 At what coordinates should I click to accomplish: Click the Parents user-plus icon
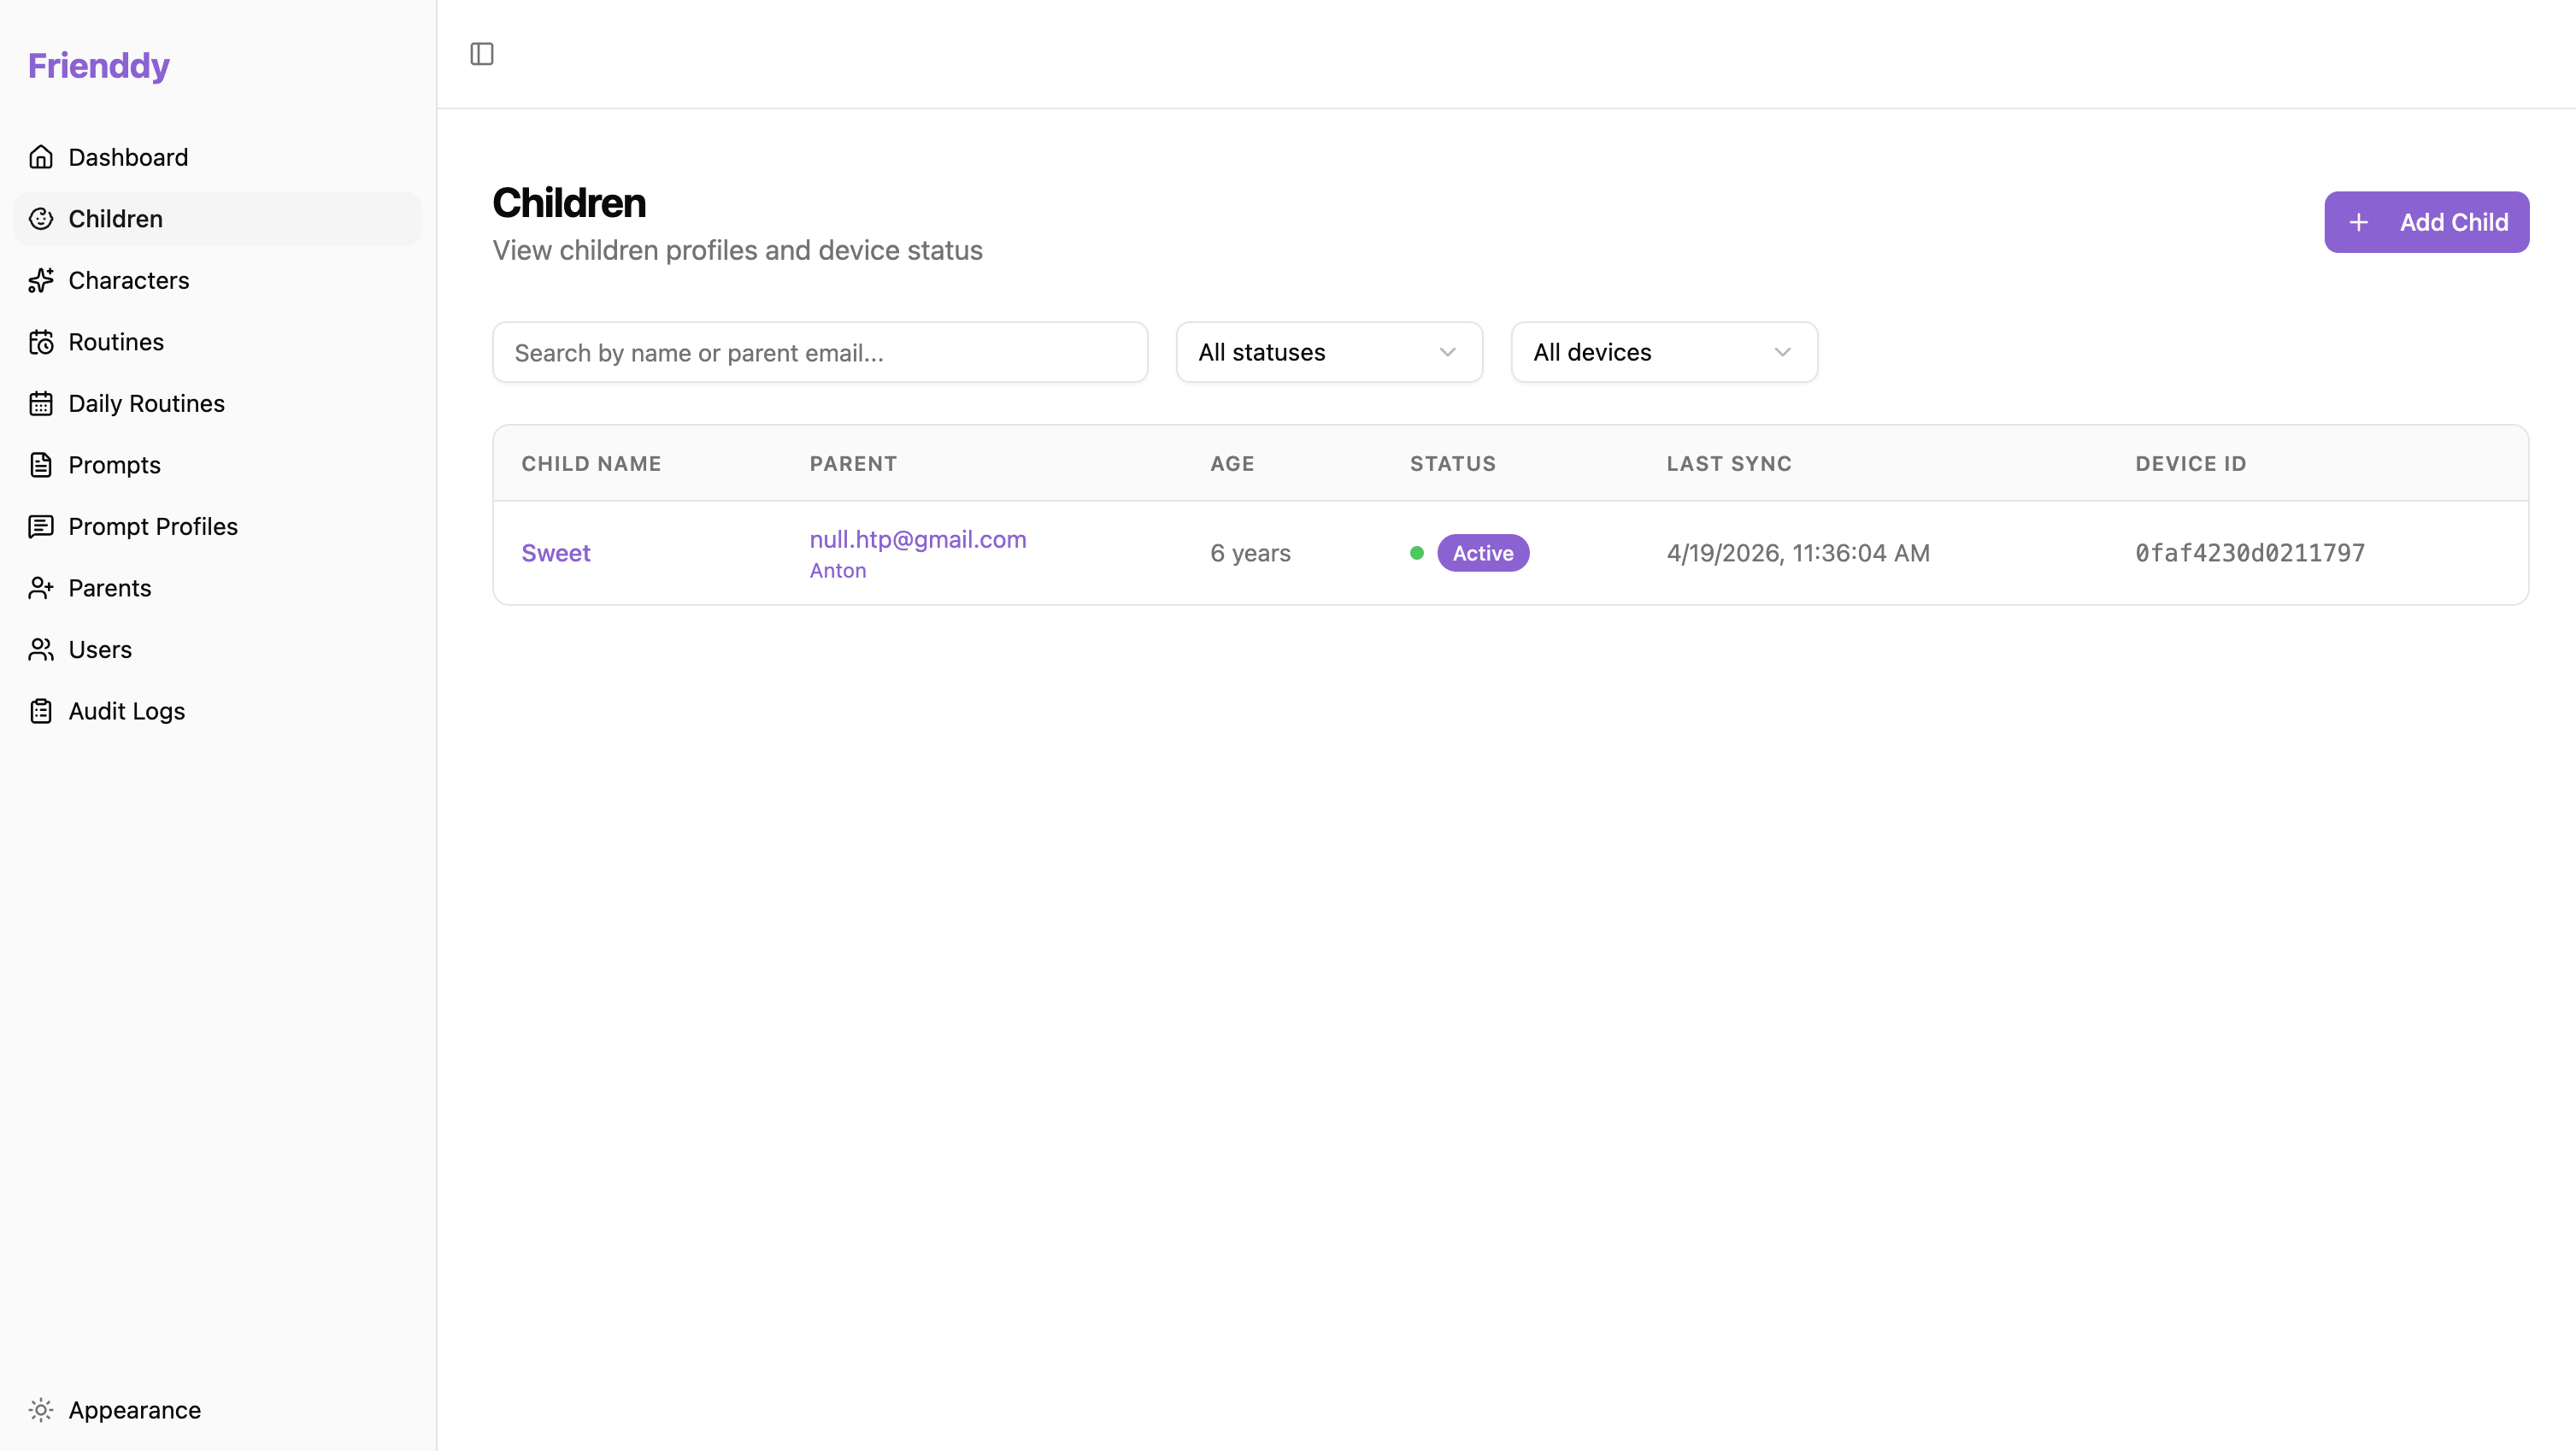click(x=41, y=588)
